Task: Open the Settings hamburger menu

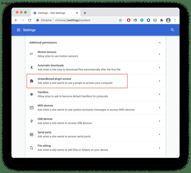Action: [x=19, y=30]
